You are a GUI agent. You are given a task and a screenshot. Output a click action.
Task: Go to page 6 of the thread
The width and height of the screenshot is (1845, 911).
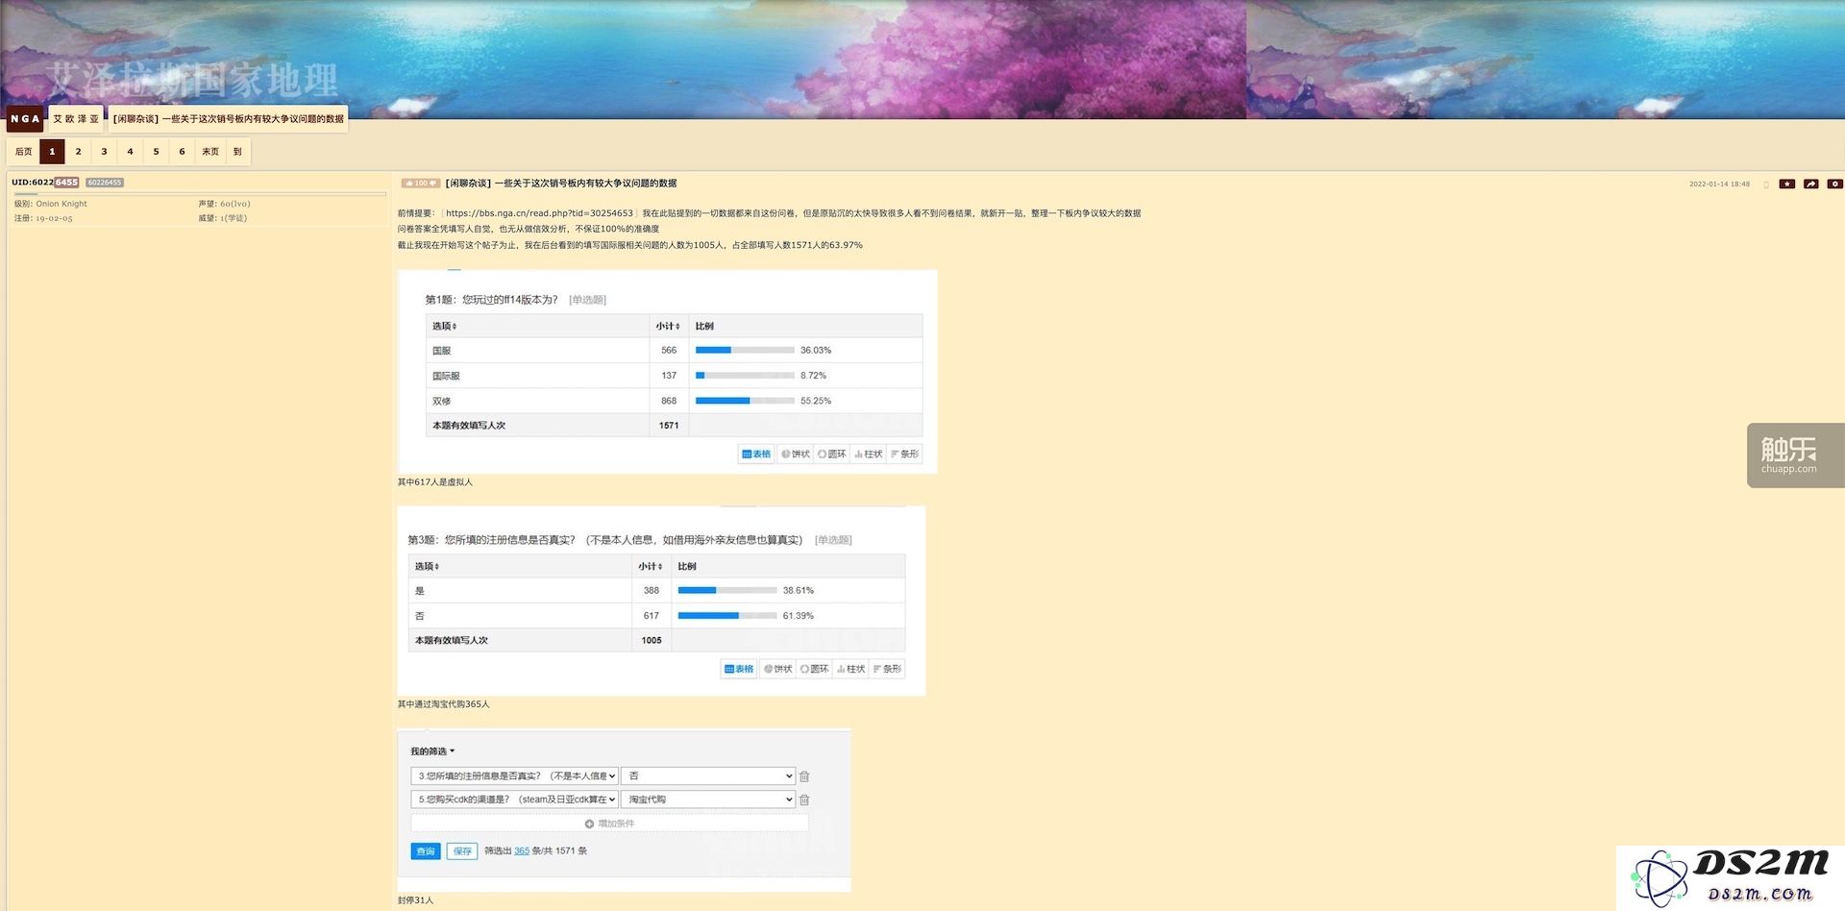pos(182,151)
